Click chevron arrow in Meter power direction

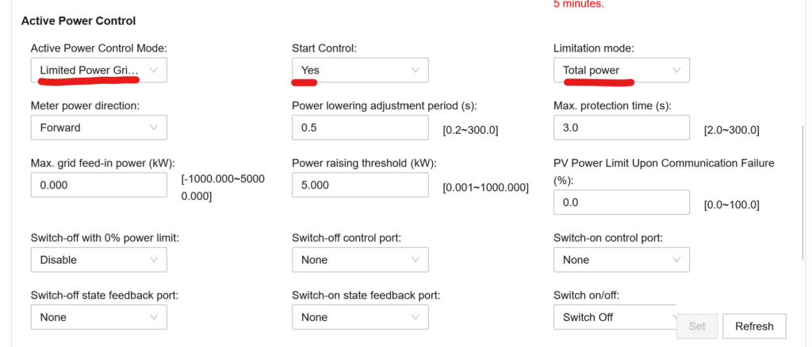154,128
